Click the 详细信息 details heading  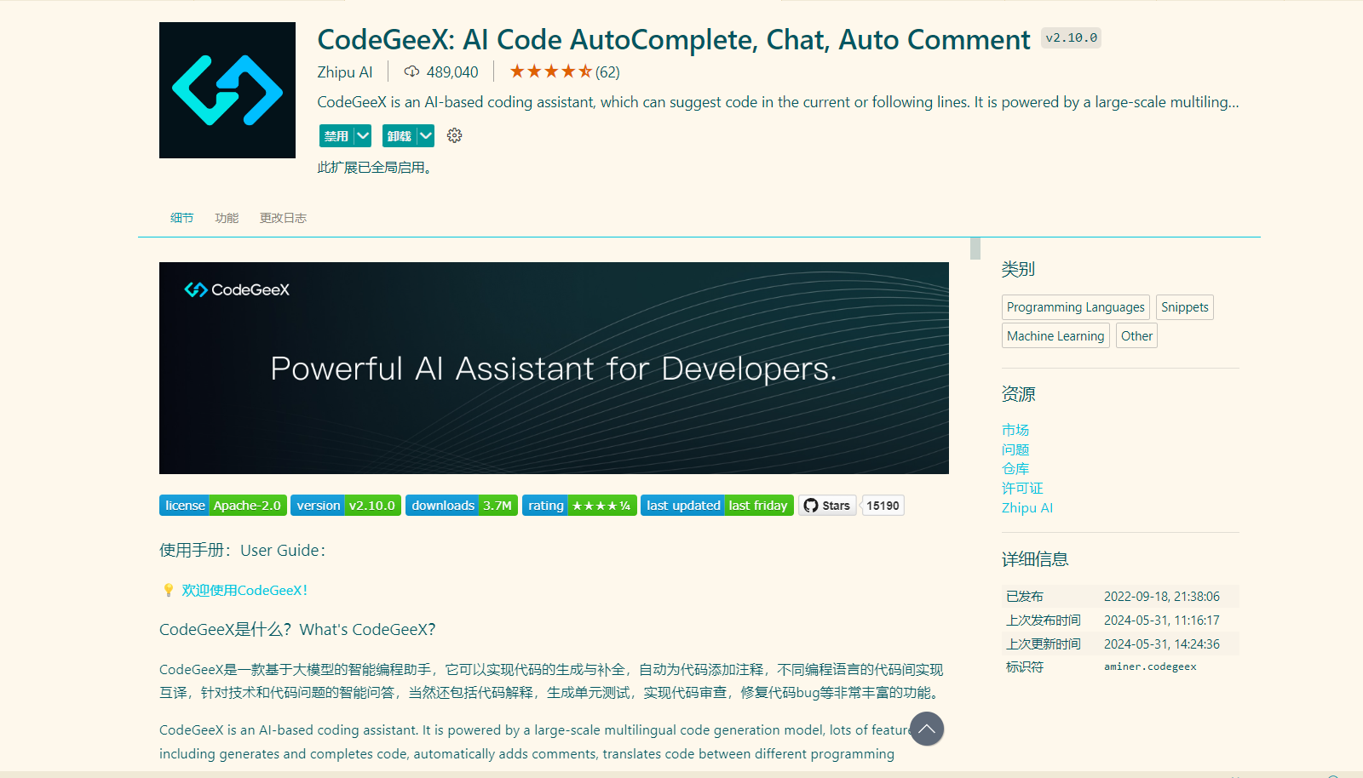tap(1035, 559)
